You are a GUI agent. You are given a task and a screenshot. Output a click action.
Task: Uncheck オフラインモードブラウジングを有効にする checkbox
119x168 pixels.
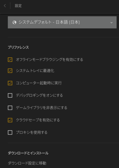[x=10, y=60]
